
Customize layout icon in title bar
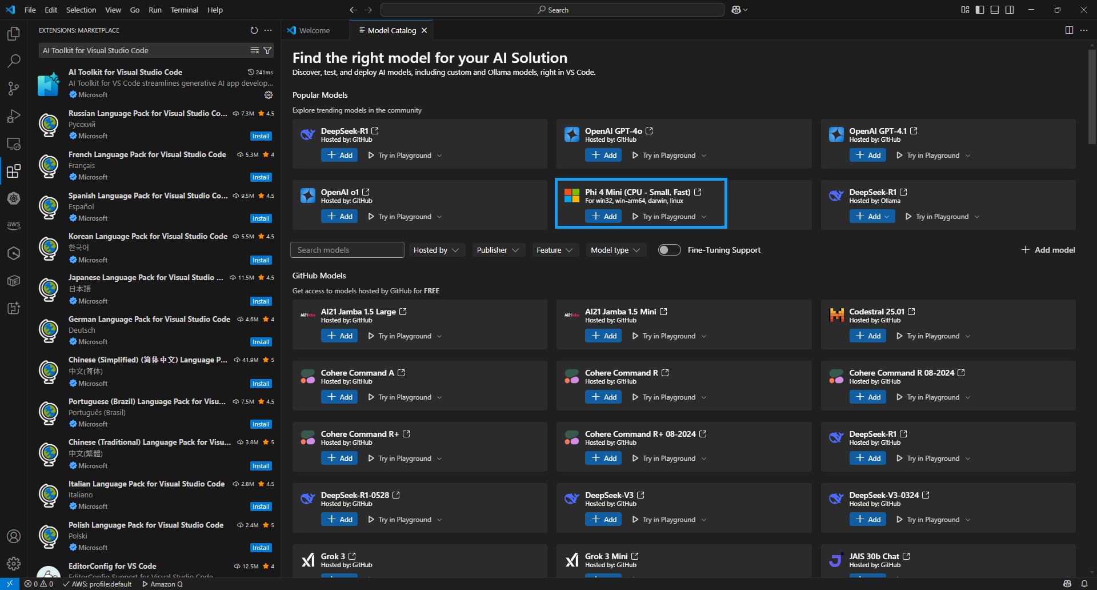965,10
